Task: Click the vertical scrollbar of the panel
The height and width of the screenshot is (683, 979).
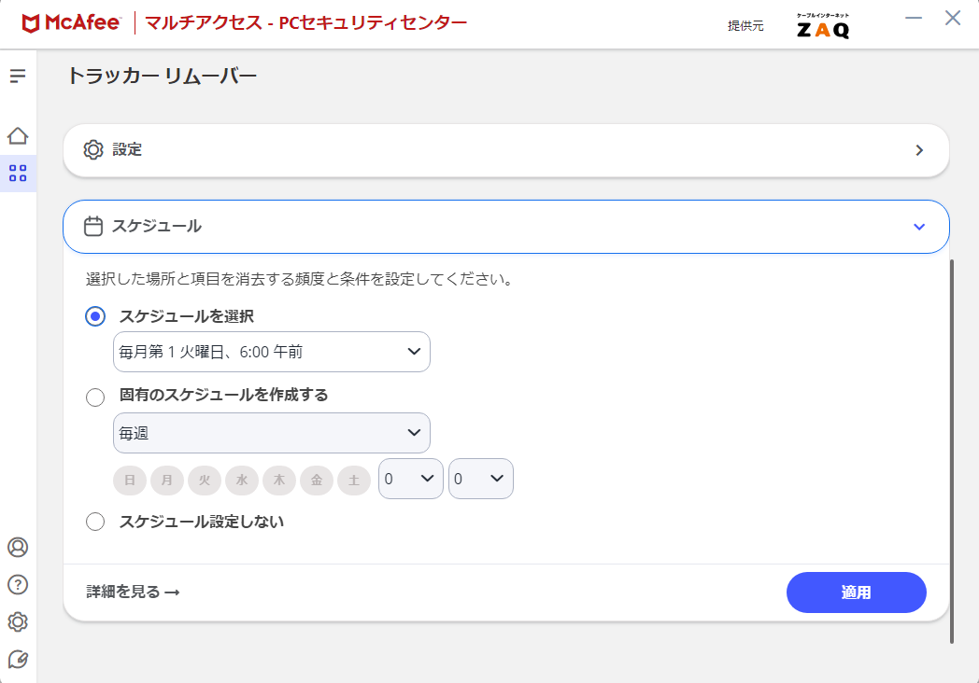Action: [x=952, y=452]
